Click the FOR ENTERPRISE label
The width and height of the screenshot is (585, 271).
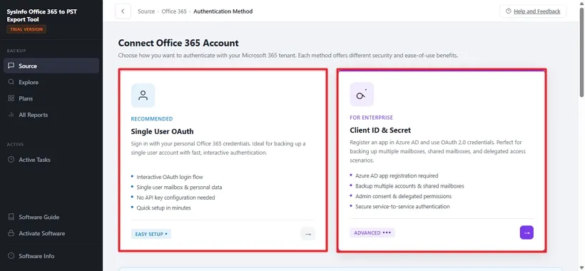click(371, 118)
